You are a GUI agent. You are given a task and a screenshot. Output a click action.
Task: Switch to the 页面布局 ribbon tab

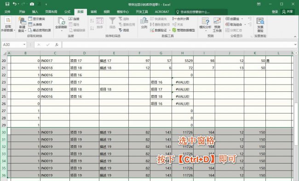pyautogui.click(x=51, y=12)
